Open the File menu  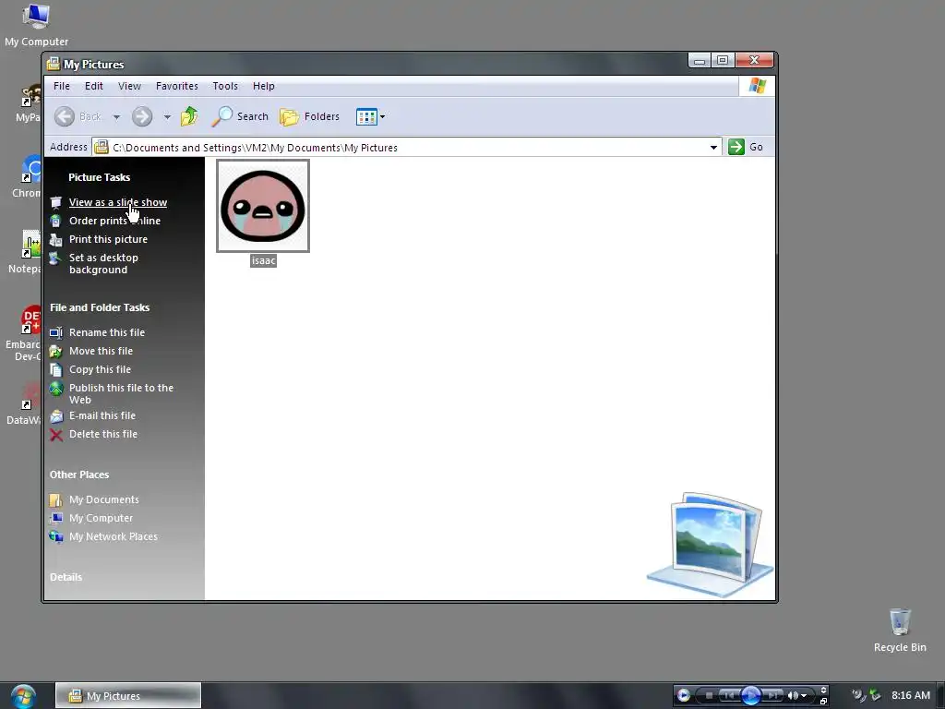[62, 86]
